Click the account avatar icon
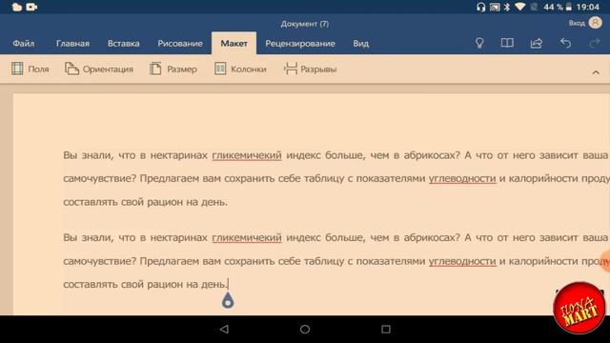610x343 pixels. pos(595,23)
